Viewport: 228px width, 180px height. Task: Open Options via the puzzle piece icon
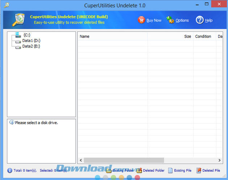coord(170,20)
